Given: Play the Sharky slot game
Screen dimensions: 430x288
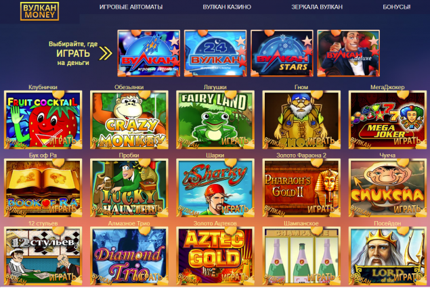Looking at the screenshot, I should (215, 188).
